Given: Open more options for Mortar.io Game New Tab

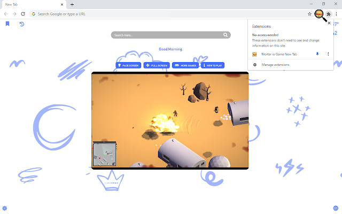Looking at the screenshot, I should click(328, 54).
